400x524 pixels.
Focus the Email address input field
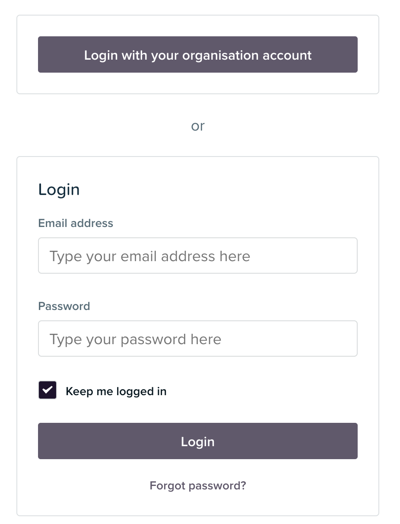click(197, 256)
